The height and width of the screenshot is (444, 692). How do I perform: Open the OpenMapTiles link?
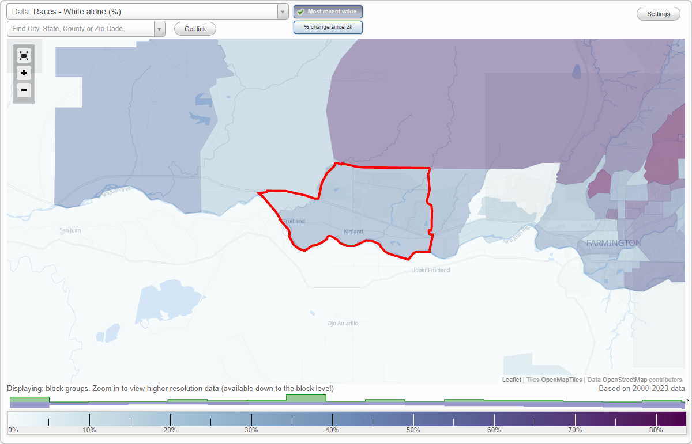pyautogui.click(x=561, y=380)
